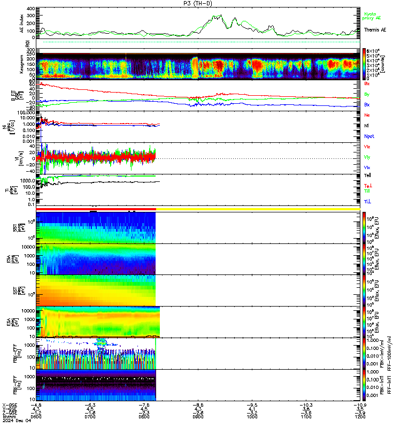The width and height of the screenshot is (401, 428).
Task: Click the 'FBK-1nT' color bar label
Action: click(382, 385)
